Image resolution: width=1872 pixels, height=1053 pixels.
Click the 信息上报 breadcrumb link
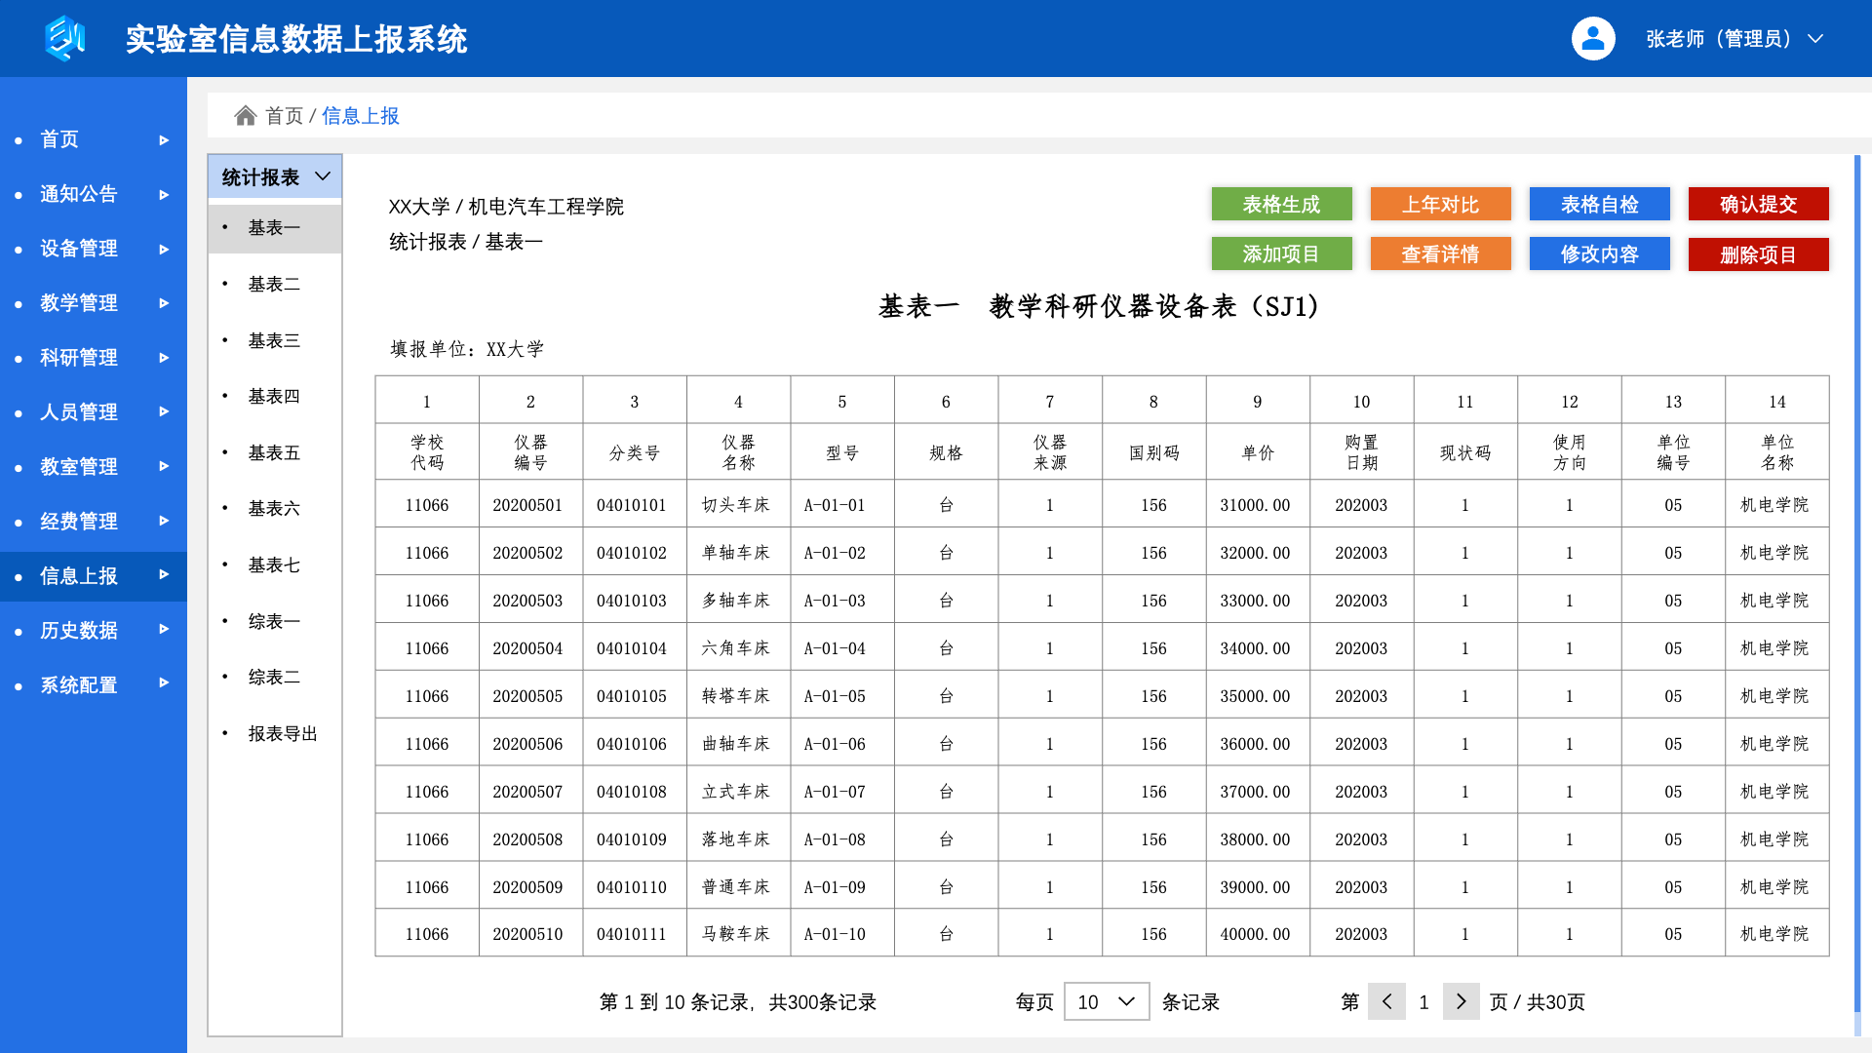point(361,116)
